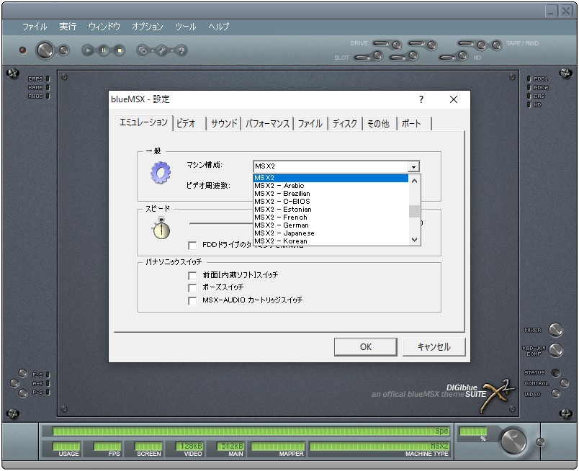Click the HD knob
The image size is (579, 471).
tap(463, 55)
